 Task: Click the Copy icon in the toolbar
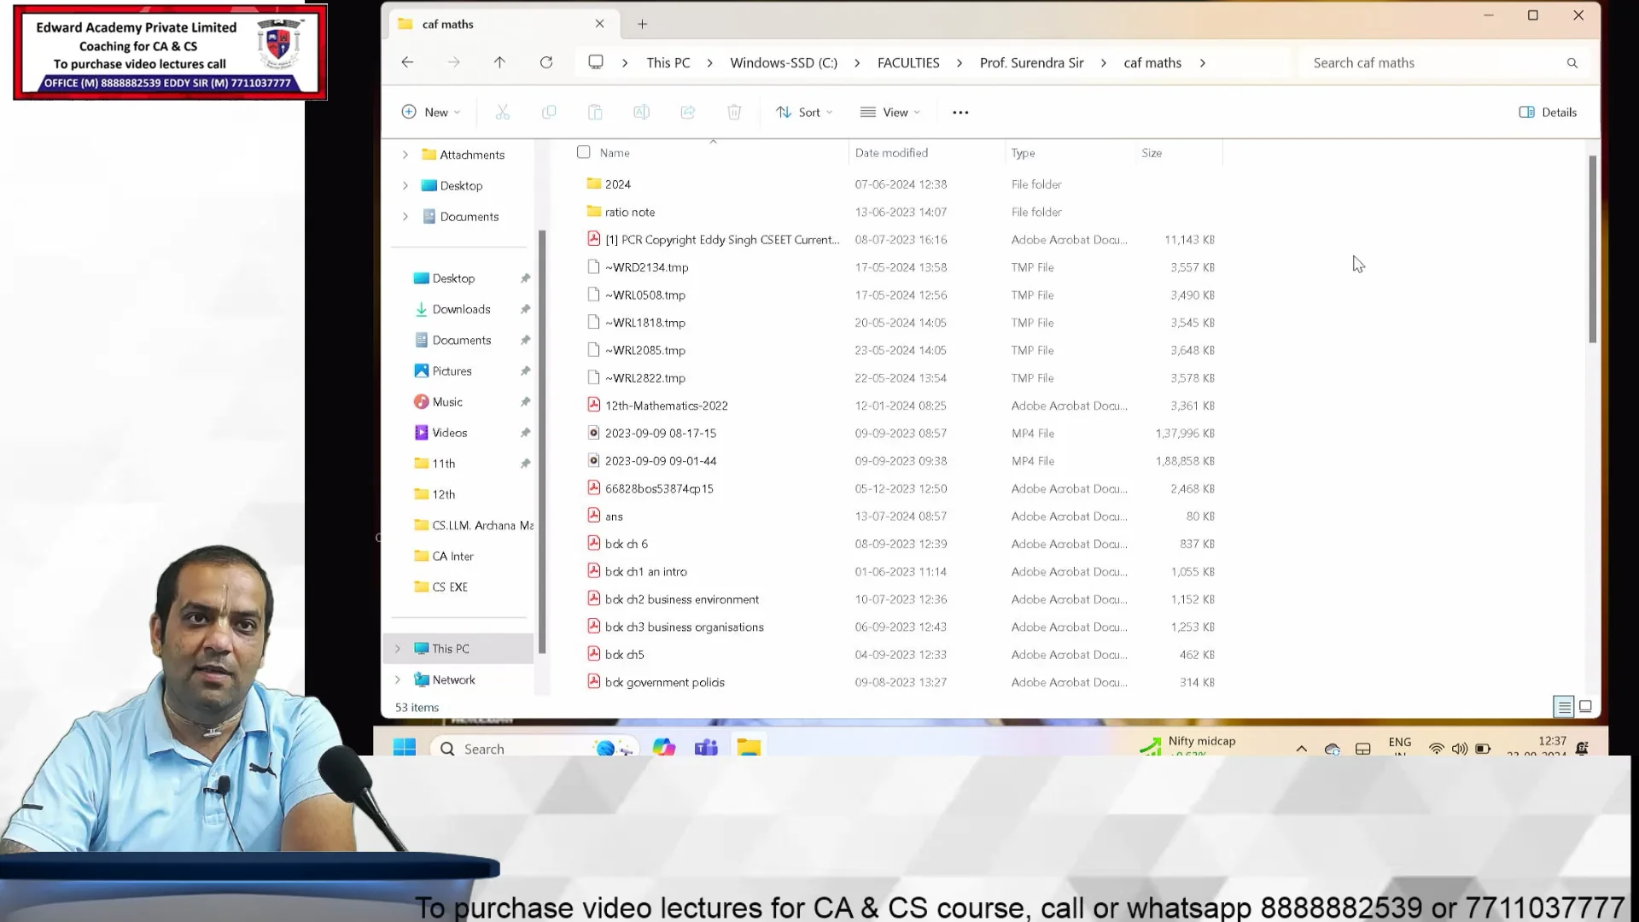coord(549,112)
